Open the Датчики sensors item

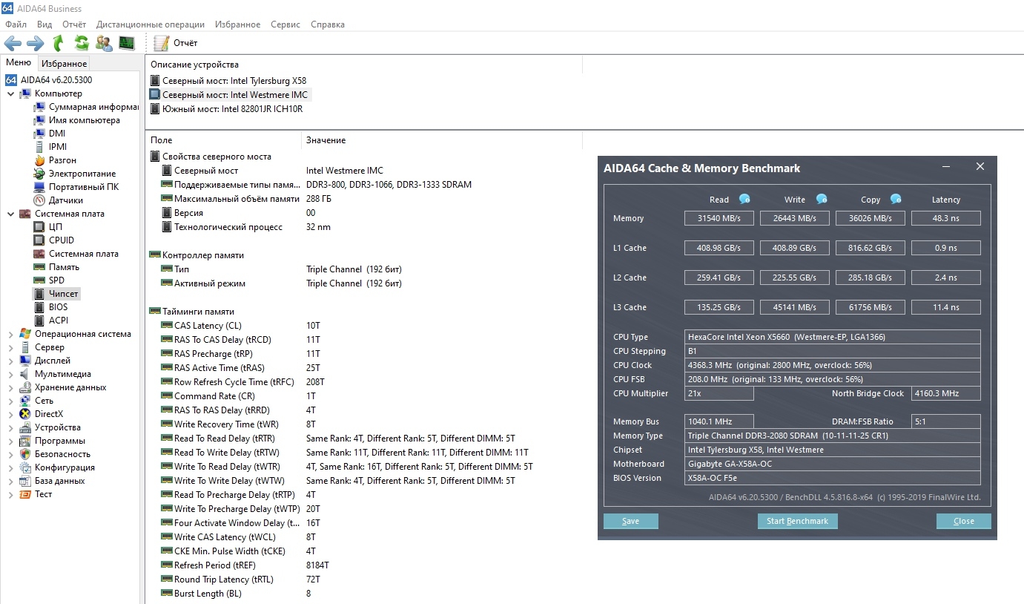pyautogui.click(x=59, y=200)
